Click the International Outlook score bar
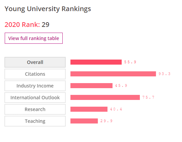The image size is (182, 142). pyautogui.click(x=105, y=97)
